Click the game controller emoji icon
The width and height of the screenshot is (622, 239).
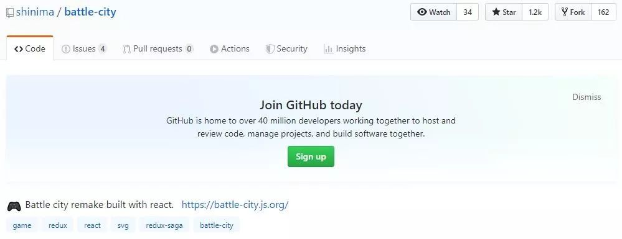(x=14, y=205)
